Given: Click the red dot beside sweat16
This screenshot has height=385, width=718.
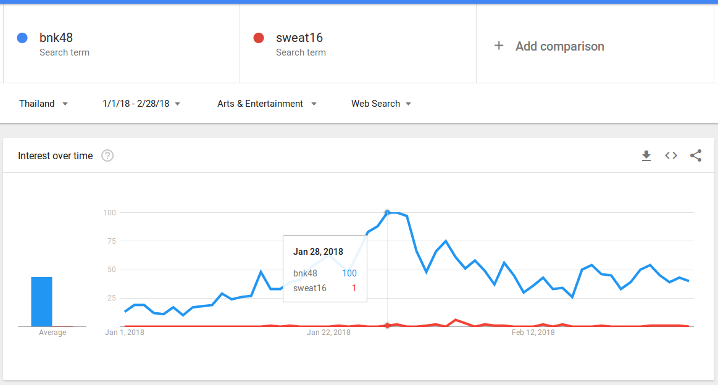Looking at the screenshot, I should 259,38.
